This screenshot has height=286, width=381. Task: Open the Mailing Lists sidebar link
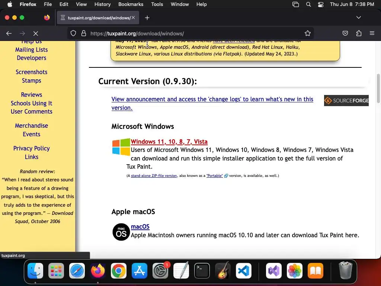tap(31, 50)
